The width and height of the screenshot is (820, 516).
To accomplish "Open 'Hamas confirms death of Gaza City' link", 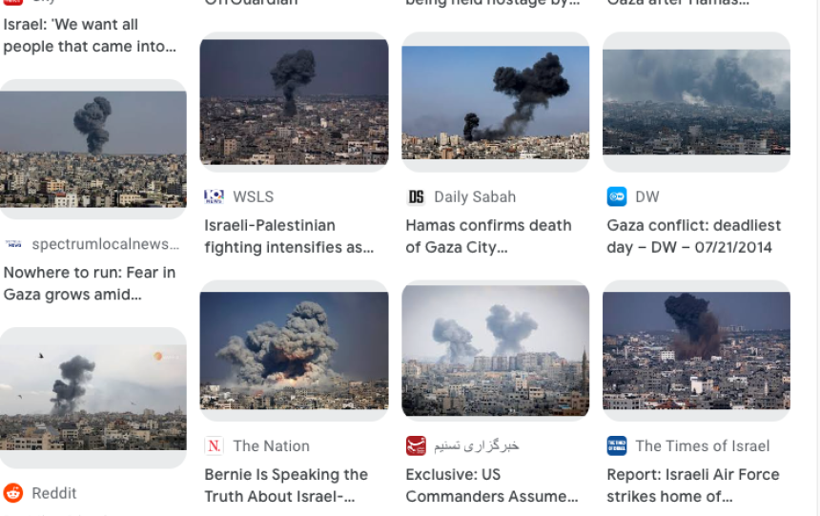I will 488,236.
